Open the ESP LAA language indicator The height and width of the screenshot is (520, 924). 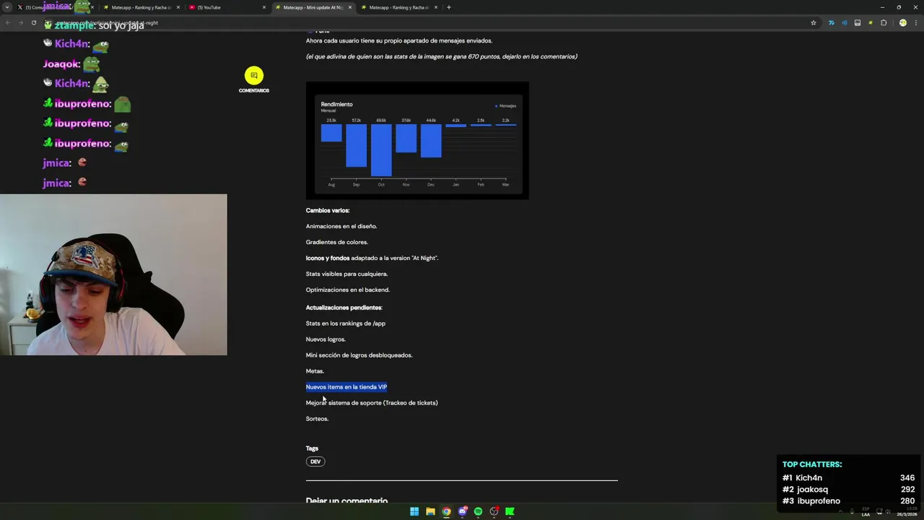[866, 512]
